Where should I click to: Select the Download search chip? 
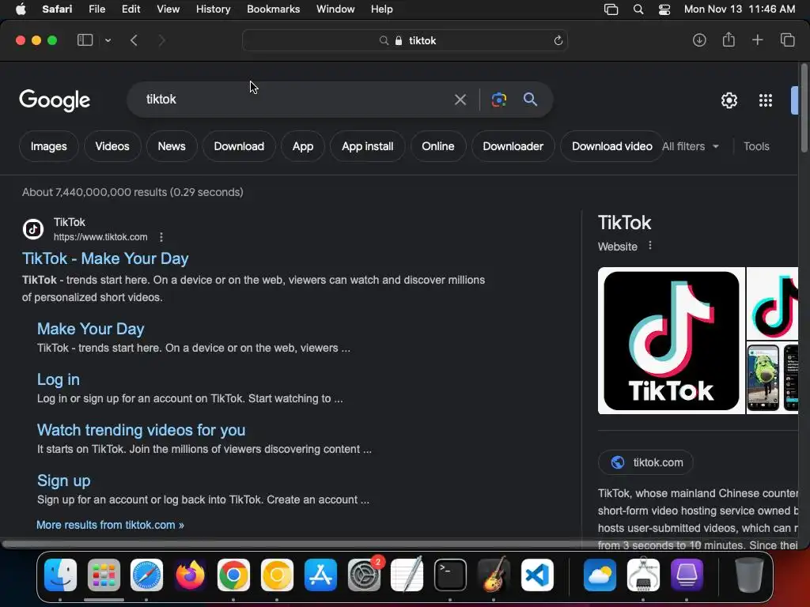[239, 146]
